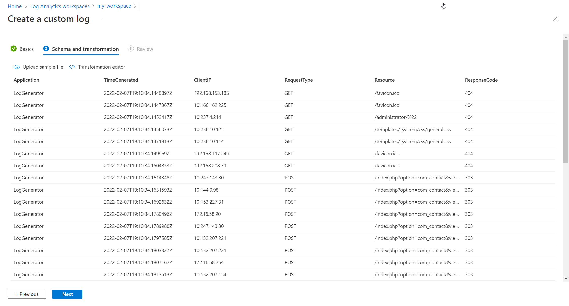Open the my-workspace breadcrumb link
The height and width of the screenshot is (306, 569).
coord(114,6)
